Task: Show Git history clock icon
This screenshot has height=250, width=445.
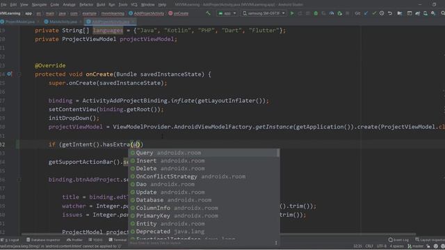Action: point(382,13)
